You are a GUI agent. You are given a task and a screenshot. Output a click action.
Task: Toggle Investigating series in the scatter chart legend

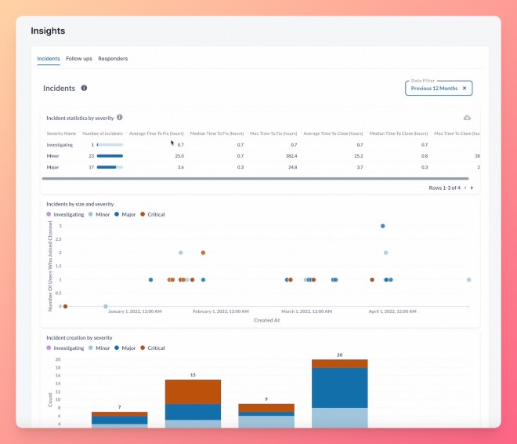pos(65,214)
